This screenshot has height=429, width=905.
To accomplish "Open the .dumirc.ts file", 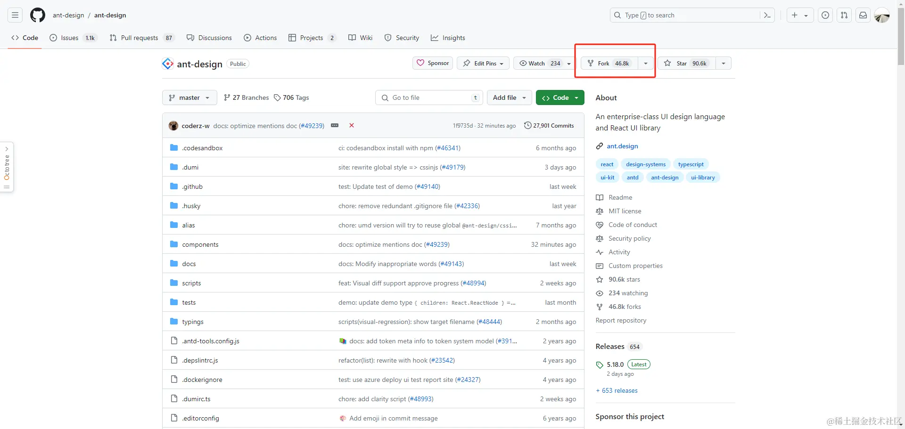I will click(196, 399).
